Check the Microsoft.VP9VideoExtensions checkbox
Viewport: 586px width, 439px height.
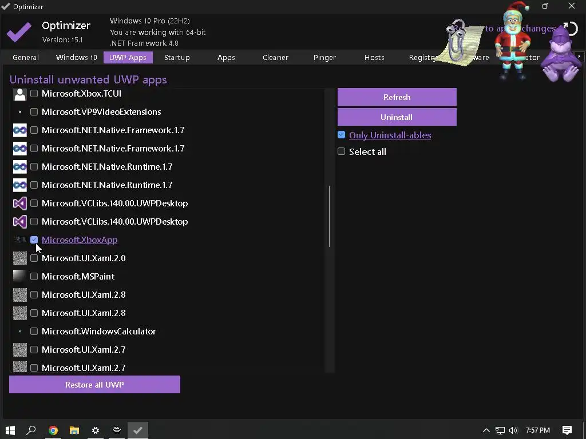tap(34, 111)
